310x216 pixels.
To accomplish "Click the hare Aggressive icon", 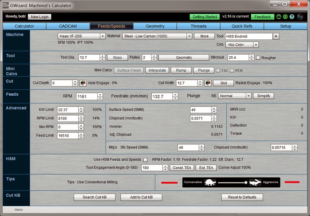I will coord(255,182).
